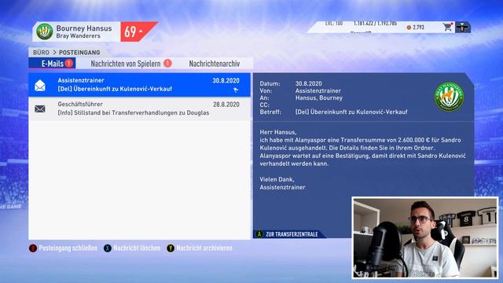Click the green A button icon
Screen dimensions: 503x283
click(x=259, y=234)
